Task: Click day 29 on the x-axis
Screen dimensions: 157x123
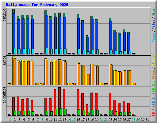Action: pos(138,120)
